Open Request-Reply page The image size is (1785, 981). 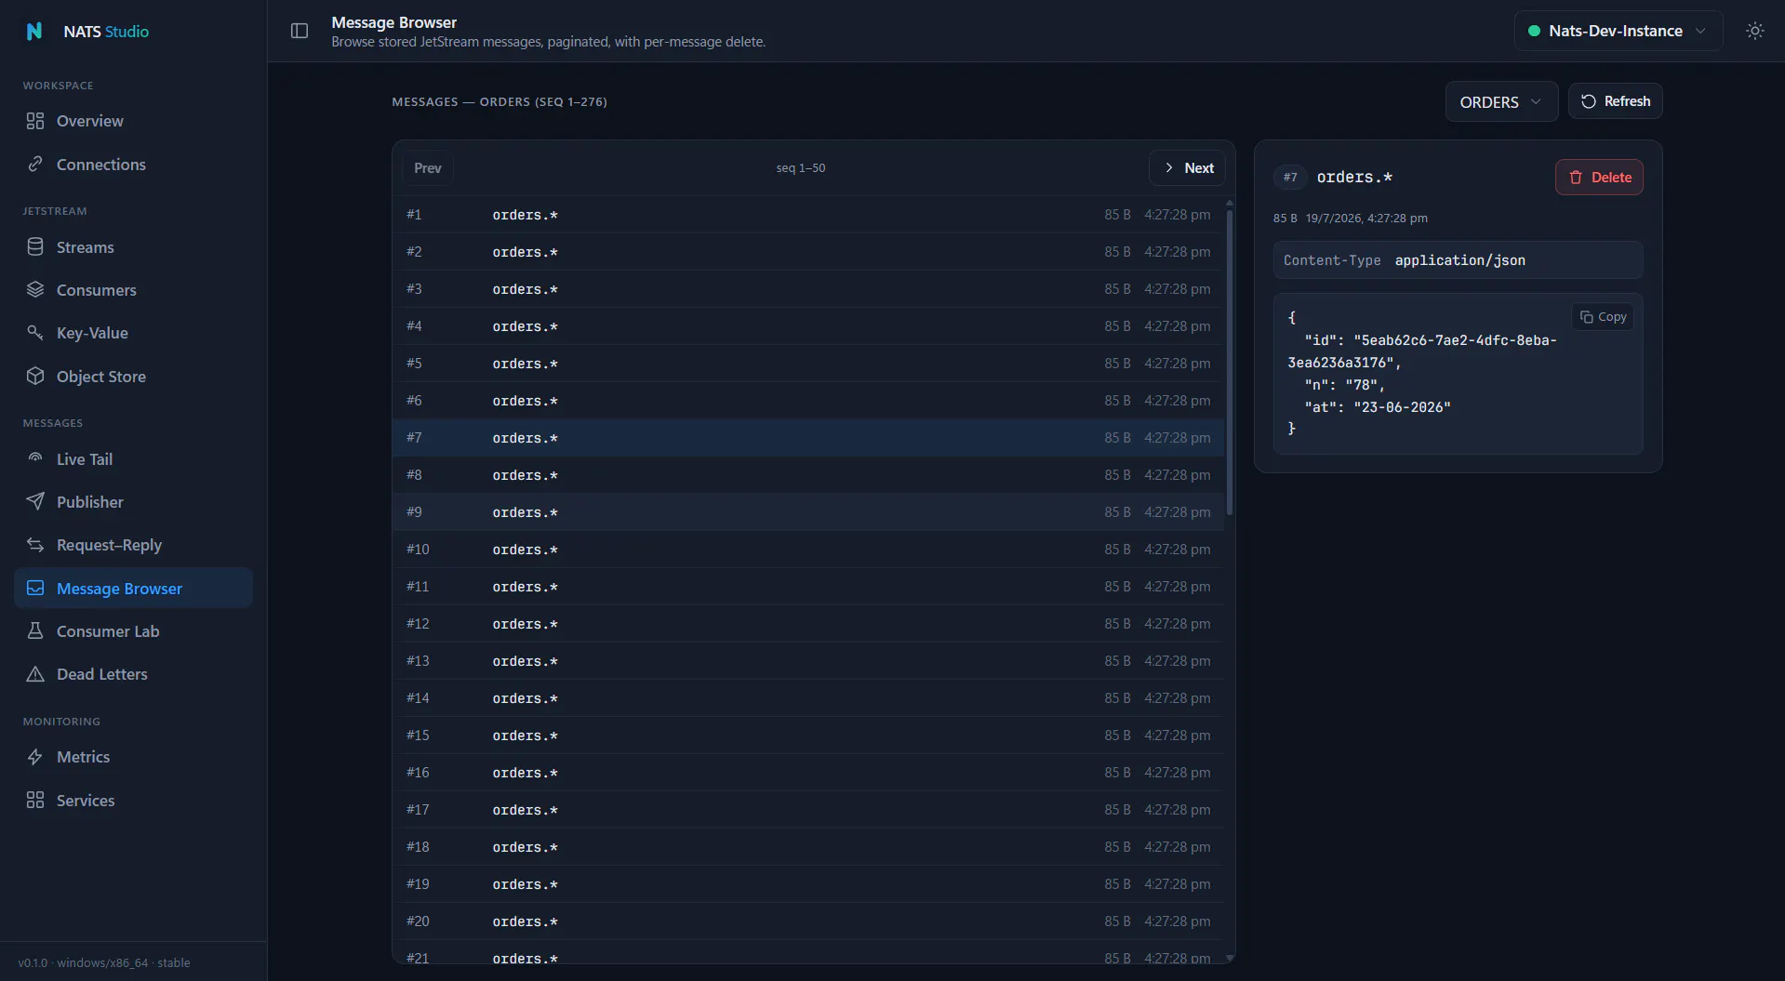pyautogui.click(x=133, y=544)
